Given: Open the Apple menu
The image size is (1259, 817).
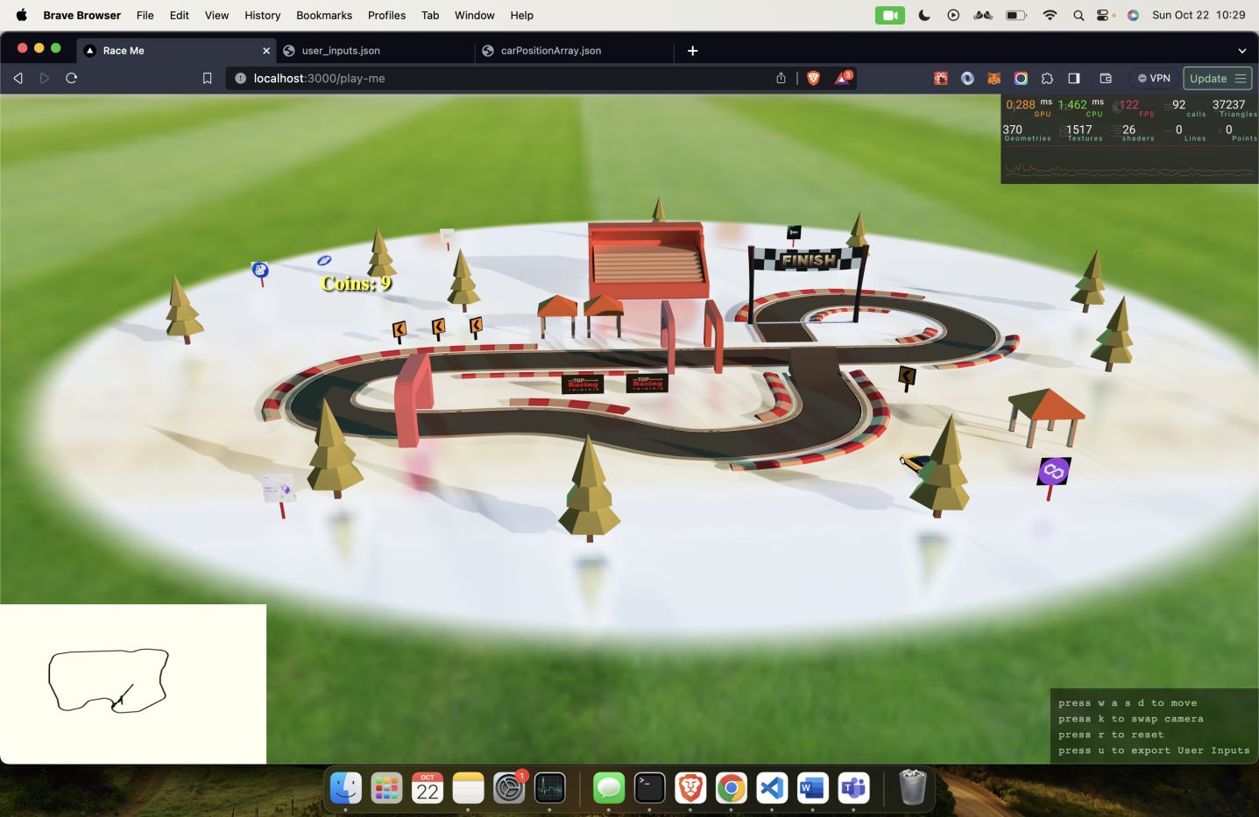Looking at the screenshot, I should (22, 15).
